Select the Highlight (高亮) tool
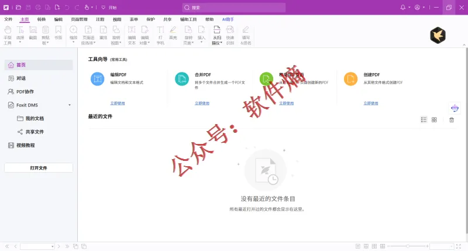 (x=173, y=33)
